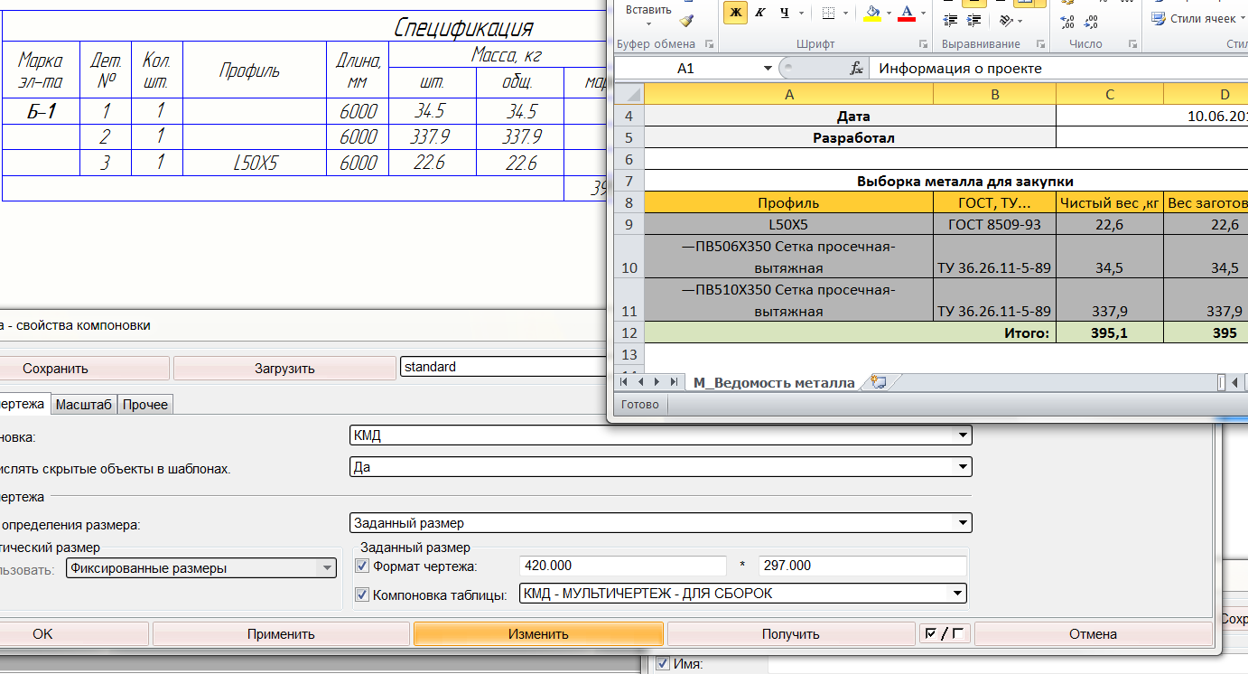Apply italic formatting (К) in the ribbon

click(759, 13)
